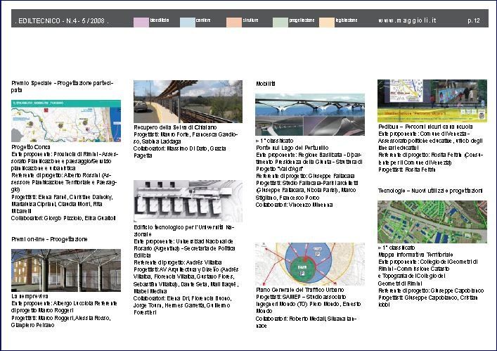Screen dimensions: 497x351
Task: Click the p. 12 page number
Action: coord(474,20)
